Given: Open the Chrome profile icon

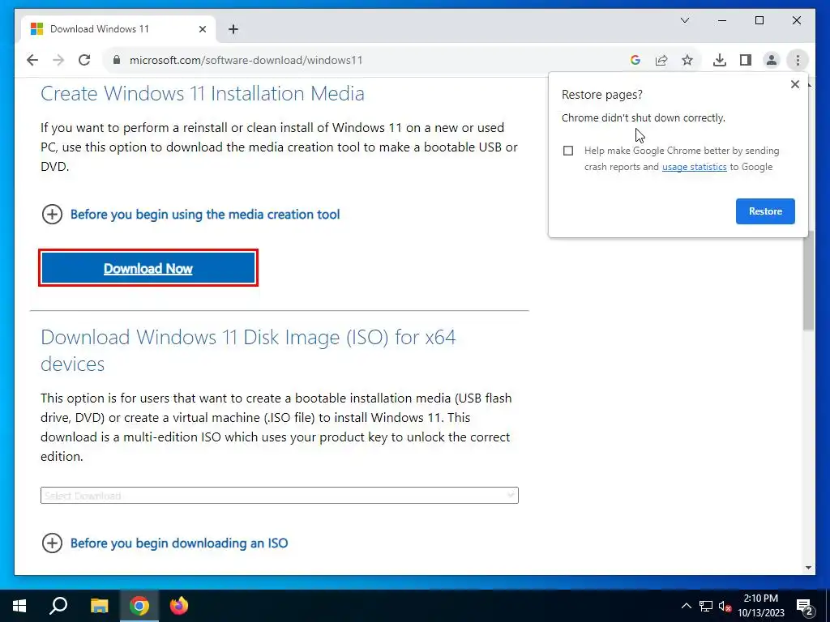Looking at the screenshot, I should click(x=772, y=60).
